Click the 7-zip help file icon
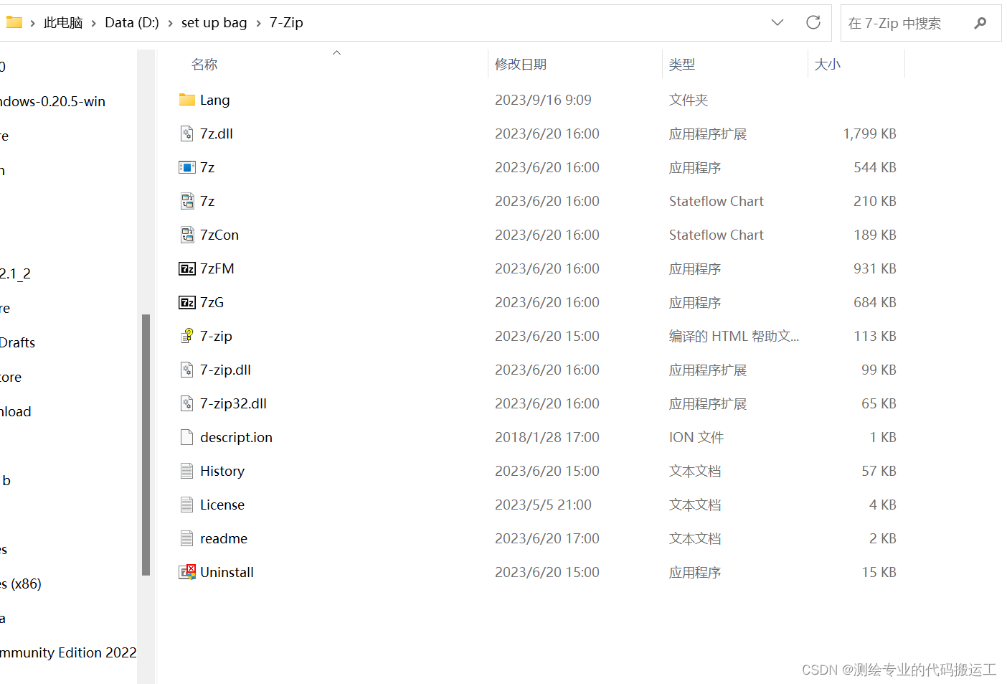The width and height of the screenshot is (1007, 684). tap(186, 336)
